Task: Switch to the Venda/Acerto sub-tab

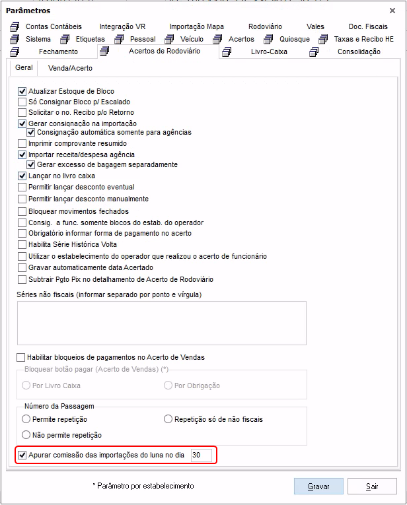Action: pyautogui.click(x=70, y=68)
